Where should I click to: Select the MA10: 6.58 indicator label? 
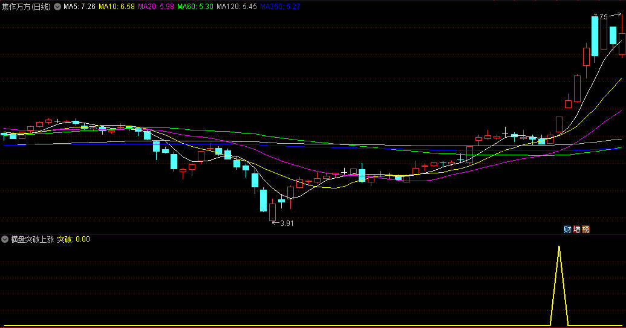117,7
